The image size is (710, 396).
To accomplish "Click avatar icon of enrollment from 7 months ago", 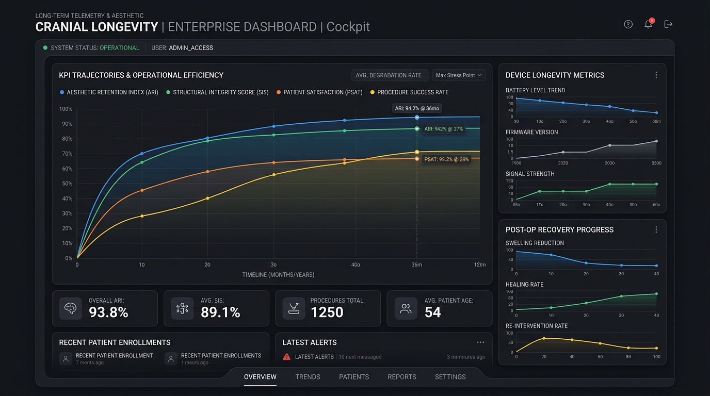I will point(66,359).
